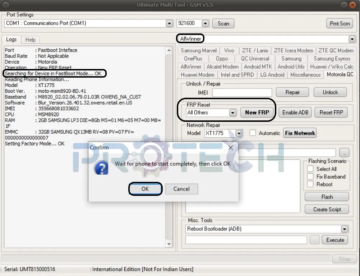Image resolution: width=360 pixels, height=276 pixels.
Task: Click the Serial: UMT815000516 status text
Action: 29,269
